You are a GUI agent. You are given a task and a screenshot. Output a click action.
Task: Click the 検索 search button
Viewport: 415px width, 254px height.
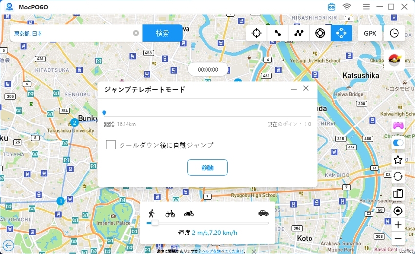click(162, 33)
